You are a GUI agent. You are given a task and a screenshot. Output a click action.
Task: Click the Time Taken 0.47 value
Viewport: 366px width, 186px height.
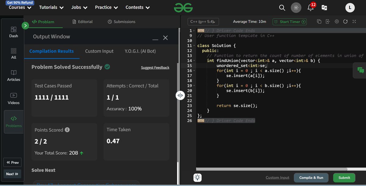point(113,141)
